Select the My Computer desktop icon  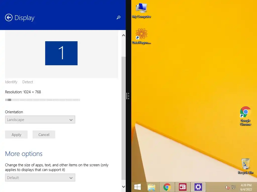pos(142,11)
